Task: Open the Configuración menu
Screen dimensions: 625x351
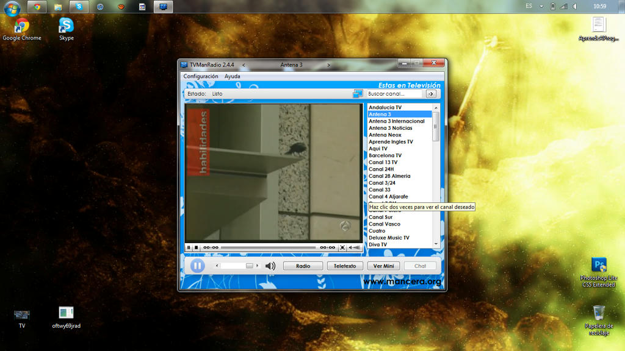Action: 201,76
